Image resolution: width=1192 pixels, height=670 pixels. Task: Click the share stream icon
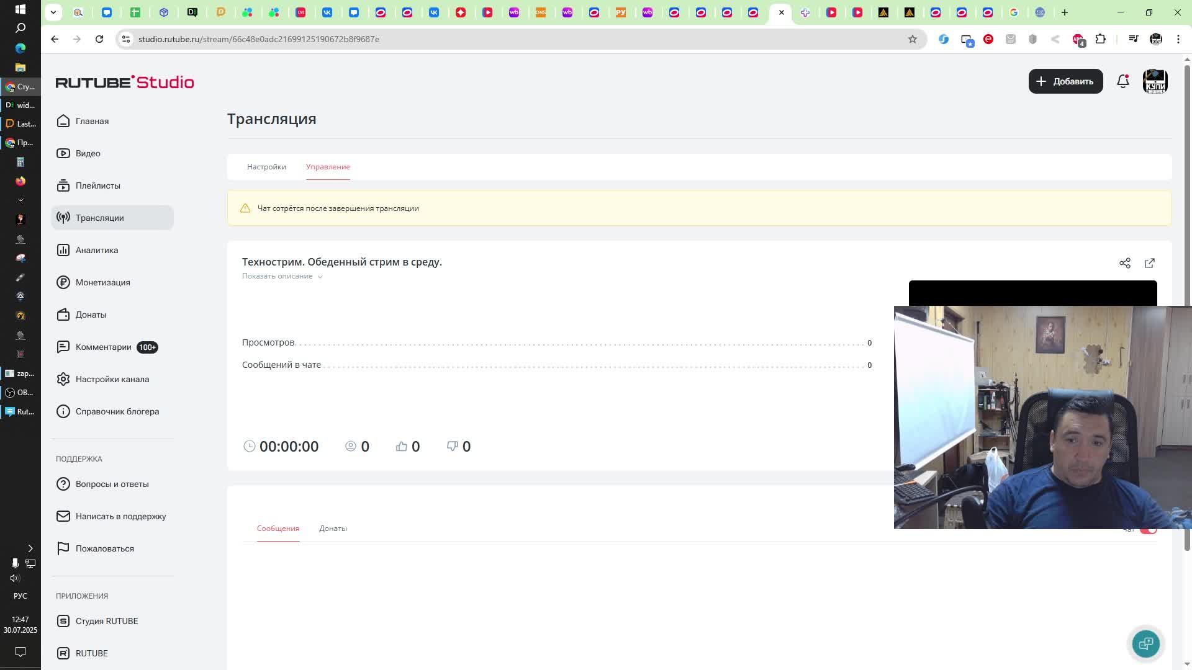pyautogui.click(x=1124, y=263)
